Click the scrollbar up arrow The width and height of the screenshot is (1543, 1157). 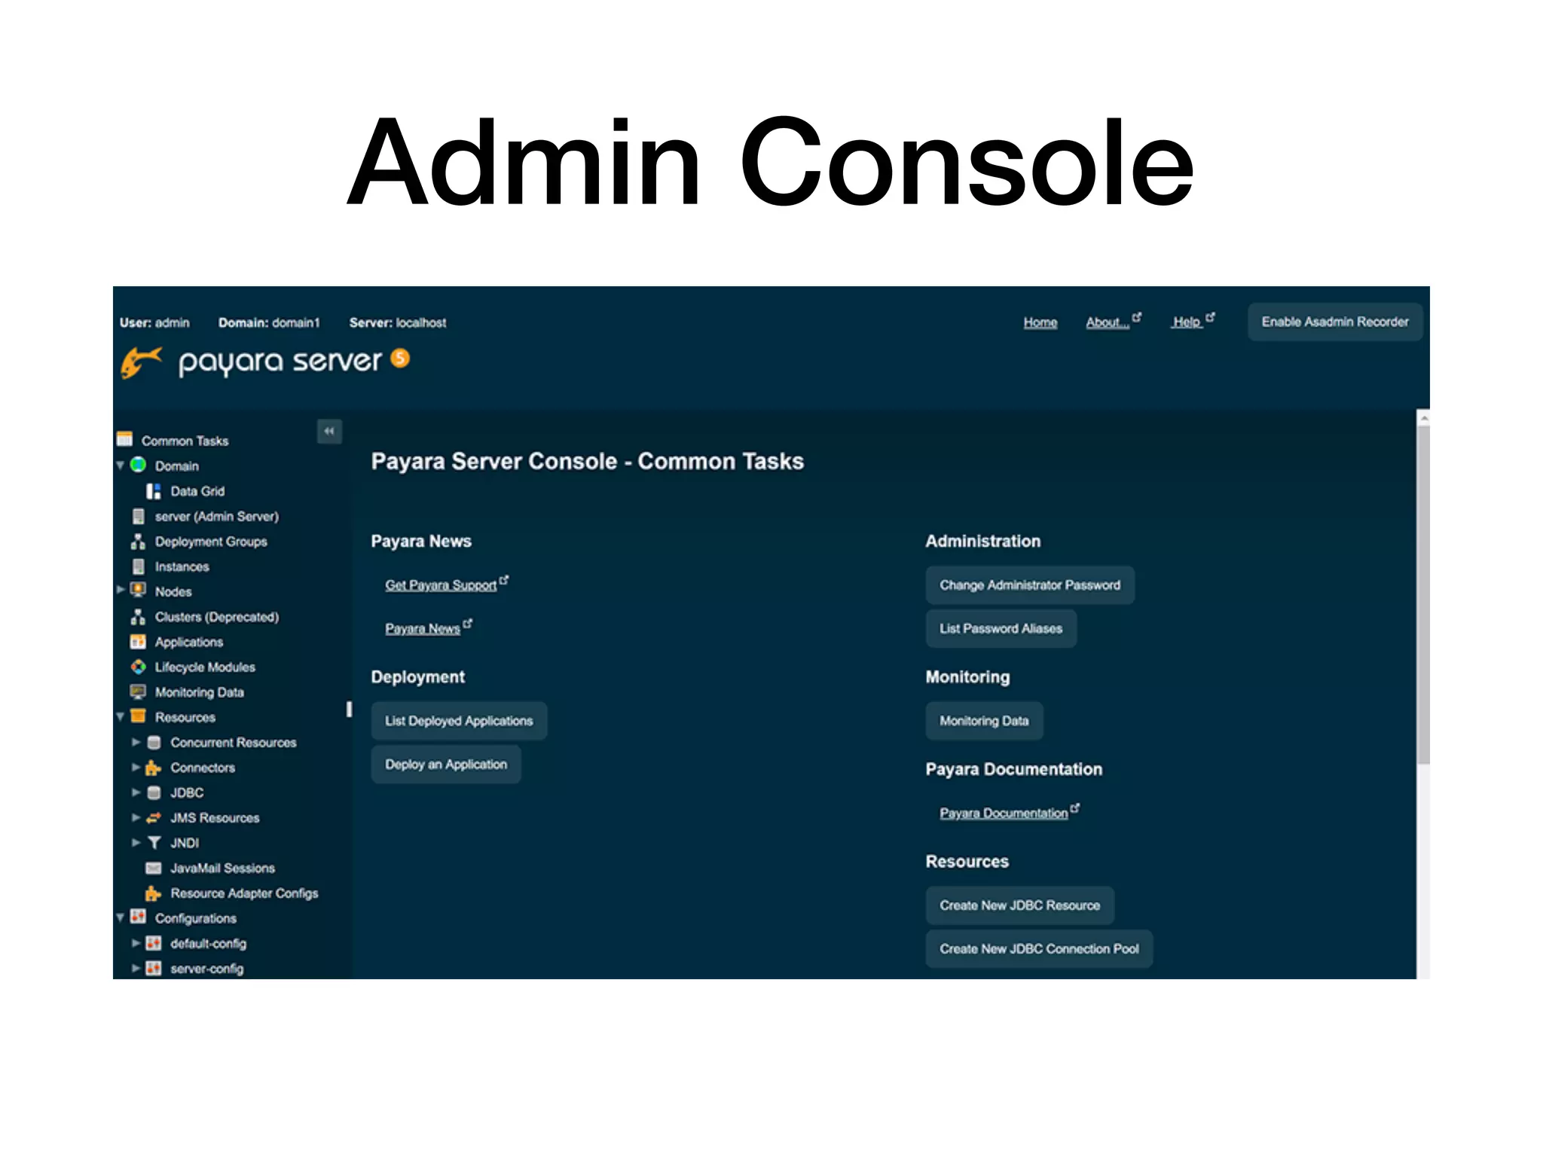pos(1423,417)
